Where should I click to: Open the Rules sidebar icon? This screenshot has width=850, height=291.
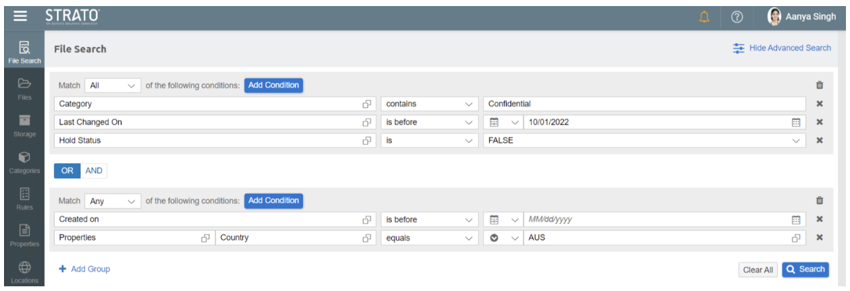[x=24, y=198]
